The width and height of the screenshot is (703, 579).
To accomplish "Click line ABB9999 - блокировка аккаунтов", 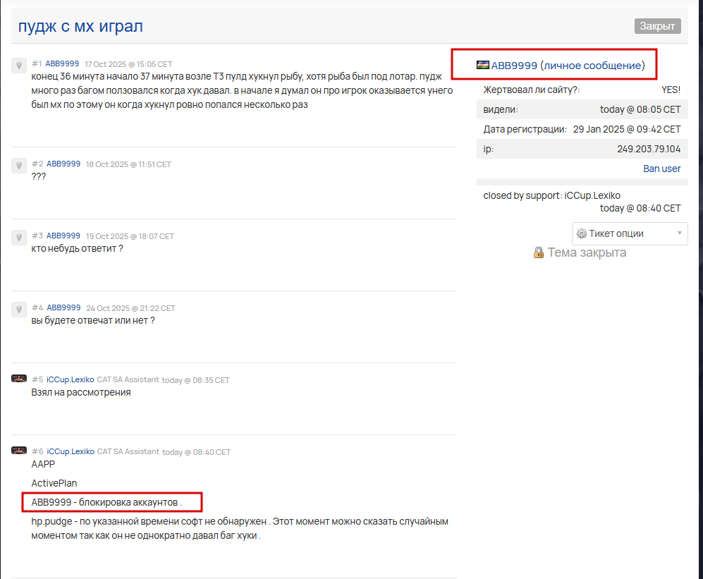I will (106, 502).
